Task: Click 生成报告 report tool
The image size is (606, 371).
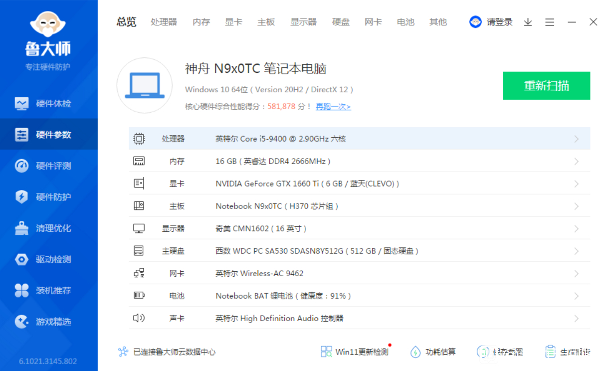Action: point(568,352)
